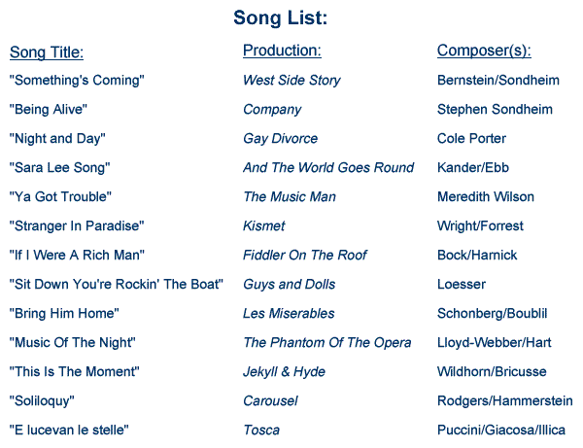Click production "The Phantom Of The Opera"
The image size is (583, 448).
pos(327,343)
